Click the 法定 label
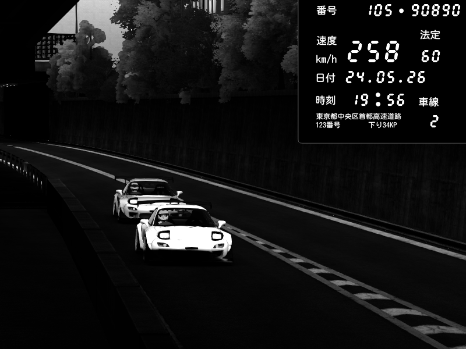 (x=430, y=35)
